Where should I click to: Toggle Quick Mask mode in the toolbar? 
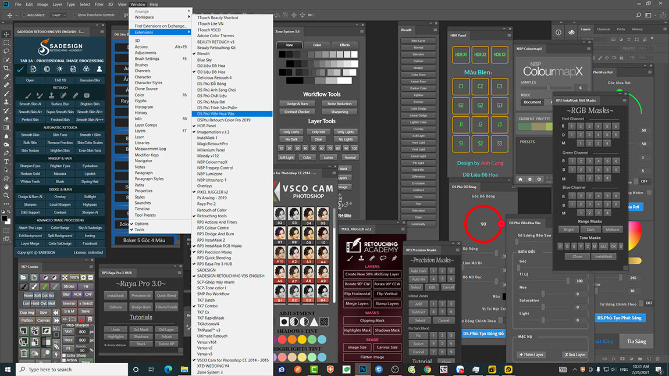6,231
